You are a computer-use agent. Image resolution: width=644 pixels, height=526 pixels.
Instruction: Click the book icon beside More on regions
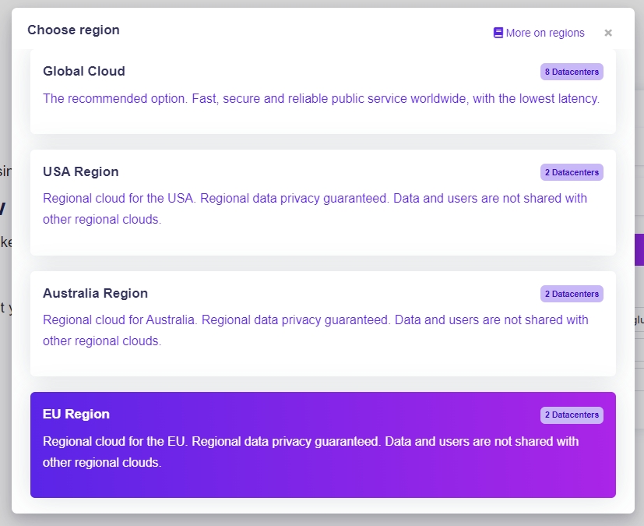coord(498,33)
